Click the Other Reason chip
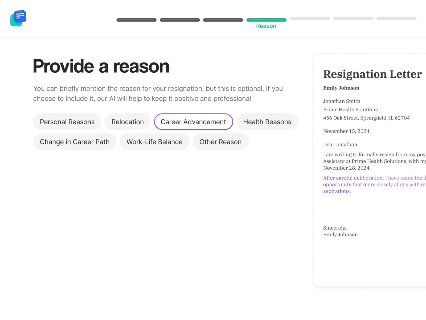Screen dimensions: 426x320 [x=220, y=142]
